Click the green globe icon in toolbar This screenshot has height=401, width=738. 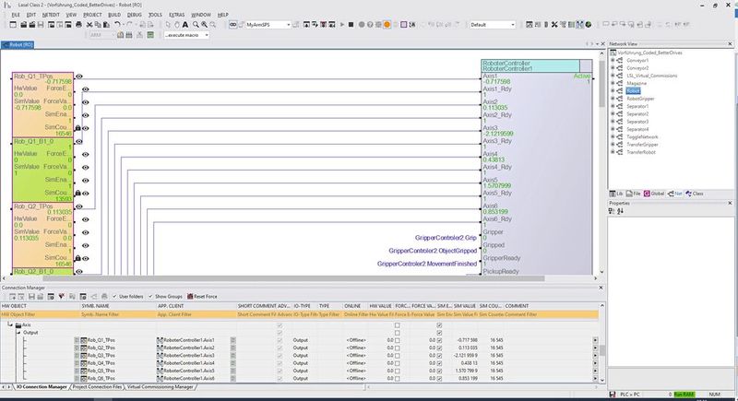coord(589,25)
